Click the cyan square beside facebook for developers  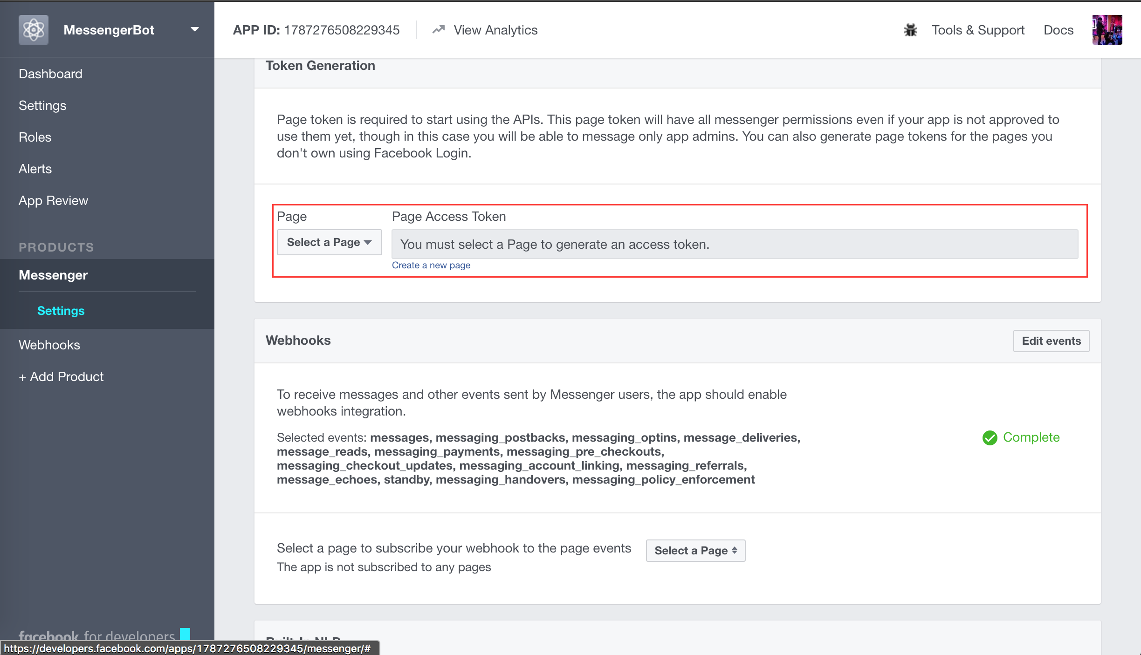(x=185, y=634)
